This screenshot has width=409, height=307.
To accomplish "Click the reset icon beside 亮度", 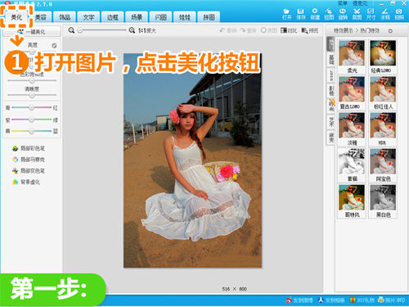I will click(x=54, y=46).
